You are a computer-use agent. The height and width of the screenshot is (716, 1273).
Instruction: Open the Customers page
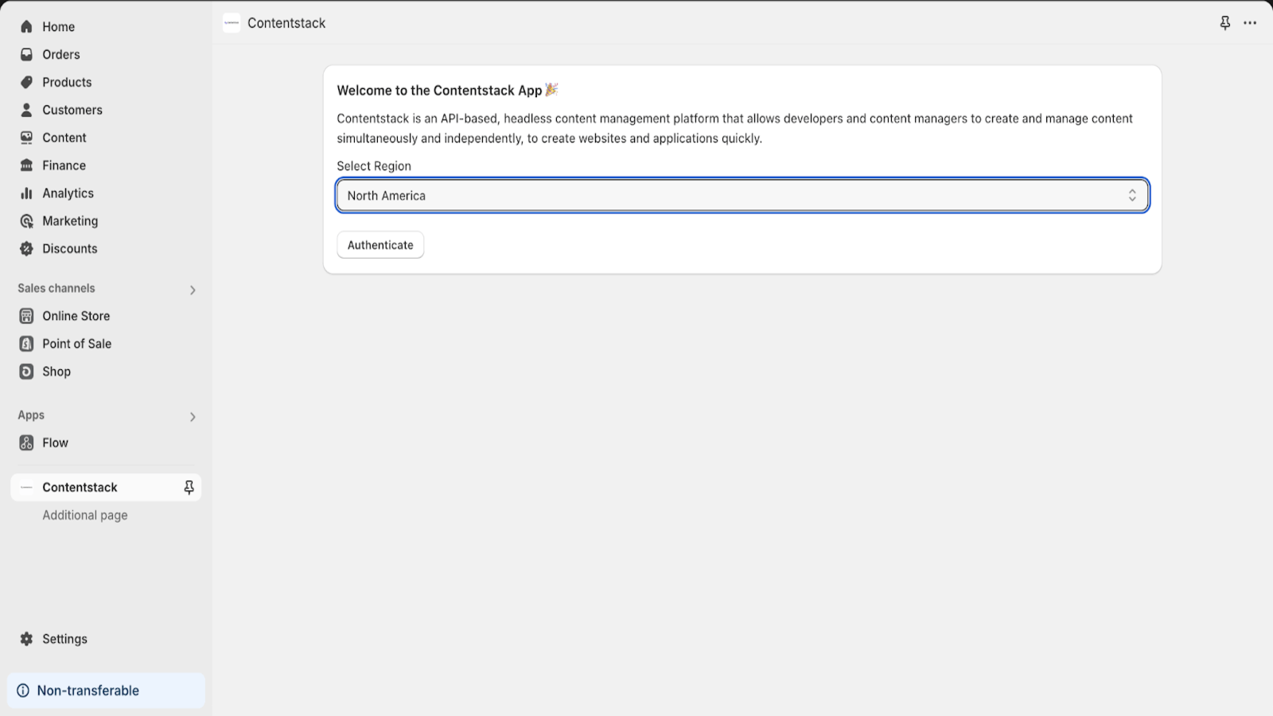tap(72, 110)
